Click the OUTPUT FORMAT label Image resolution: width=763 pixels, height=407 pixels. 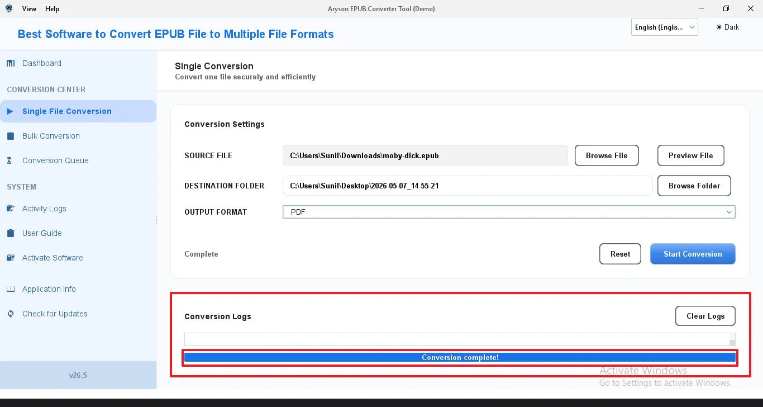pos(216,212)
